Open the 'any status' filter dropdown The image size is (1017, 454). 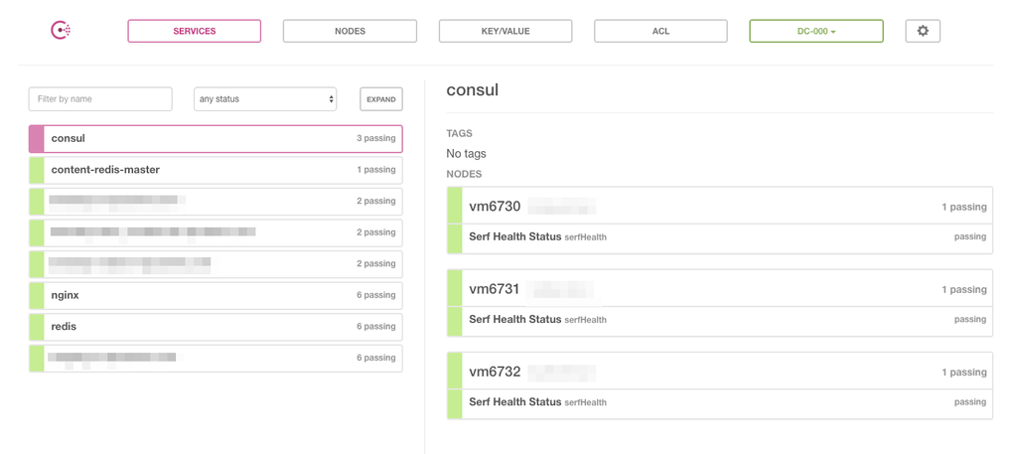coord(265,99)
